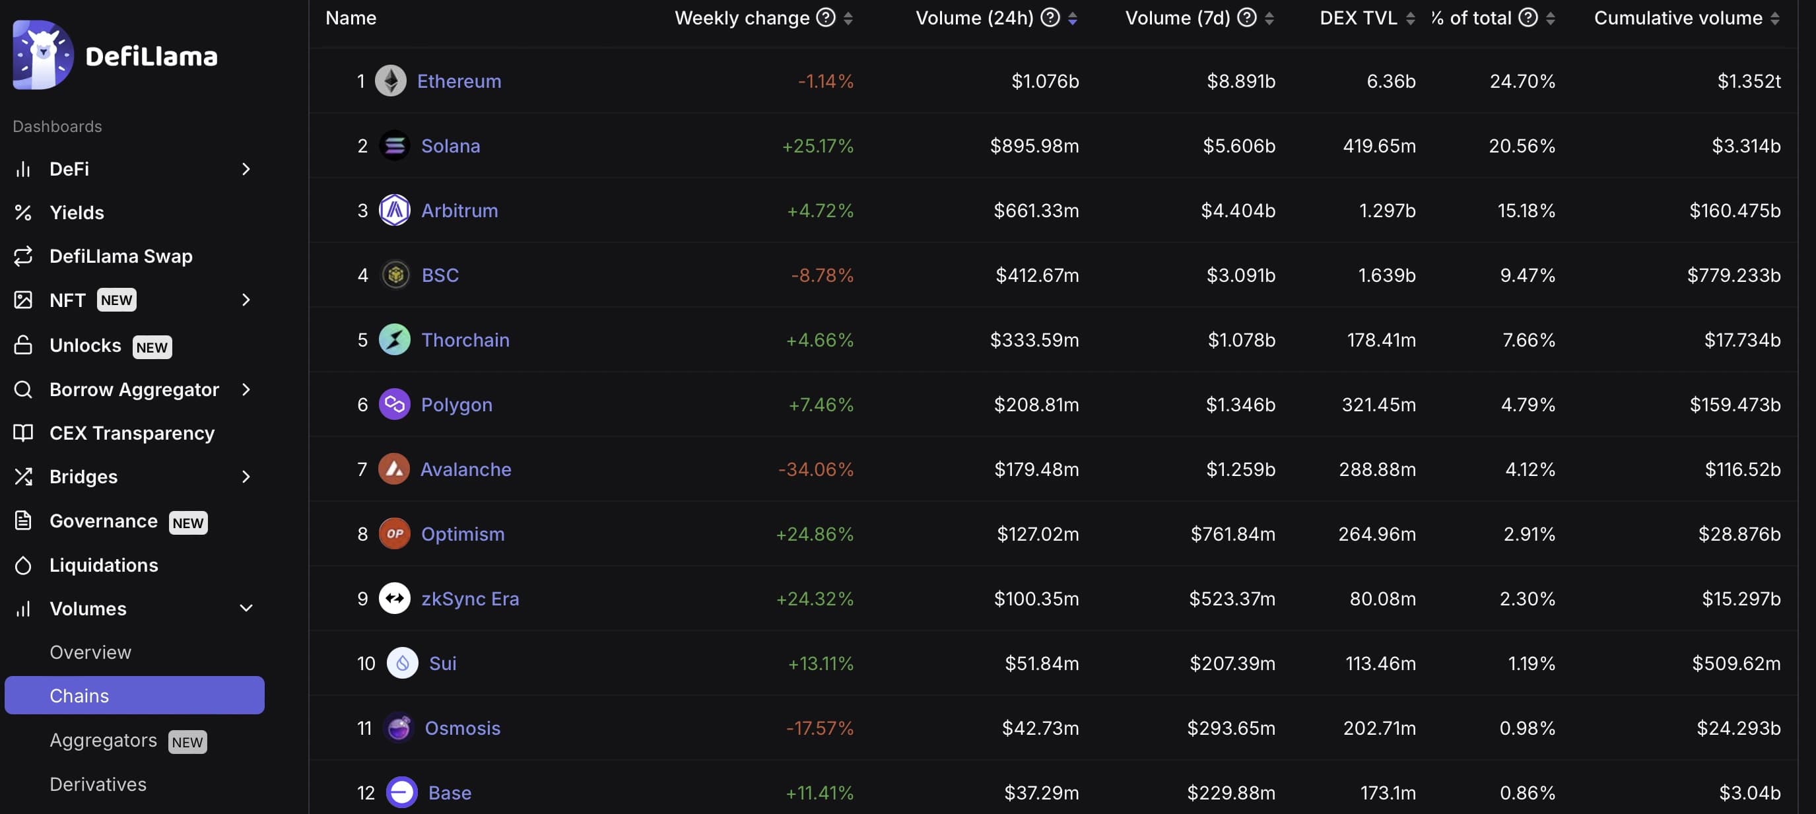The width and height of the screenshot is (1816, 814).
Task: Select Chains in sidebar
Action: click(x=135, y=696)
